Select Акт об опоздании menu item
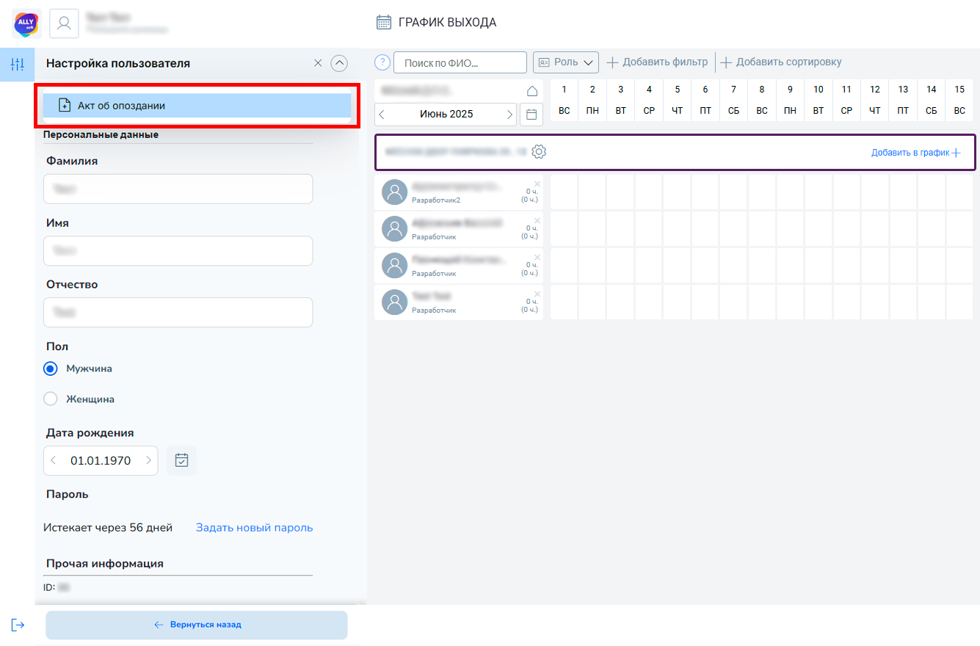Image resolution: width=980 pixels, height=646 pixels. pos(196,106)
